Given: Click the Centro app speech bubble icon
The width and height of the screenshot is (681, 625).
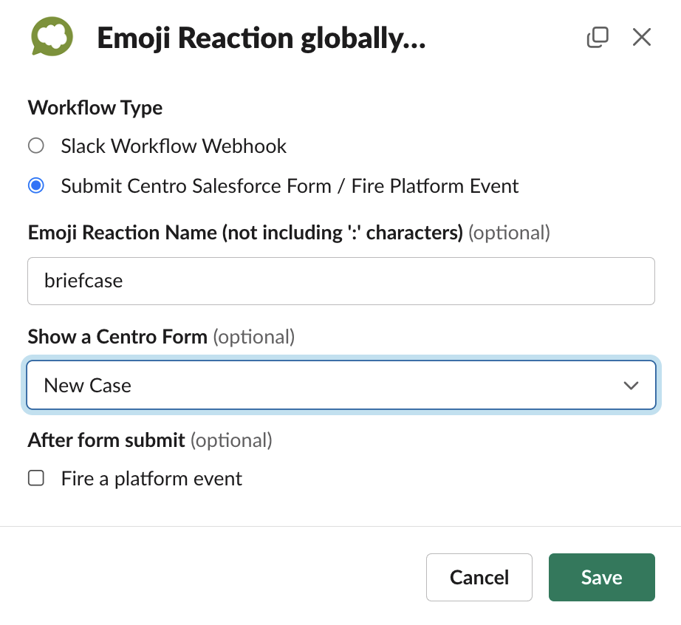Looking at the screenshot, I should click(x=52, y=37).
